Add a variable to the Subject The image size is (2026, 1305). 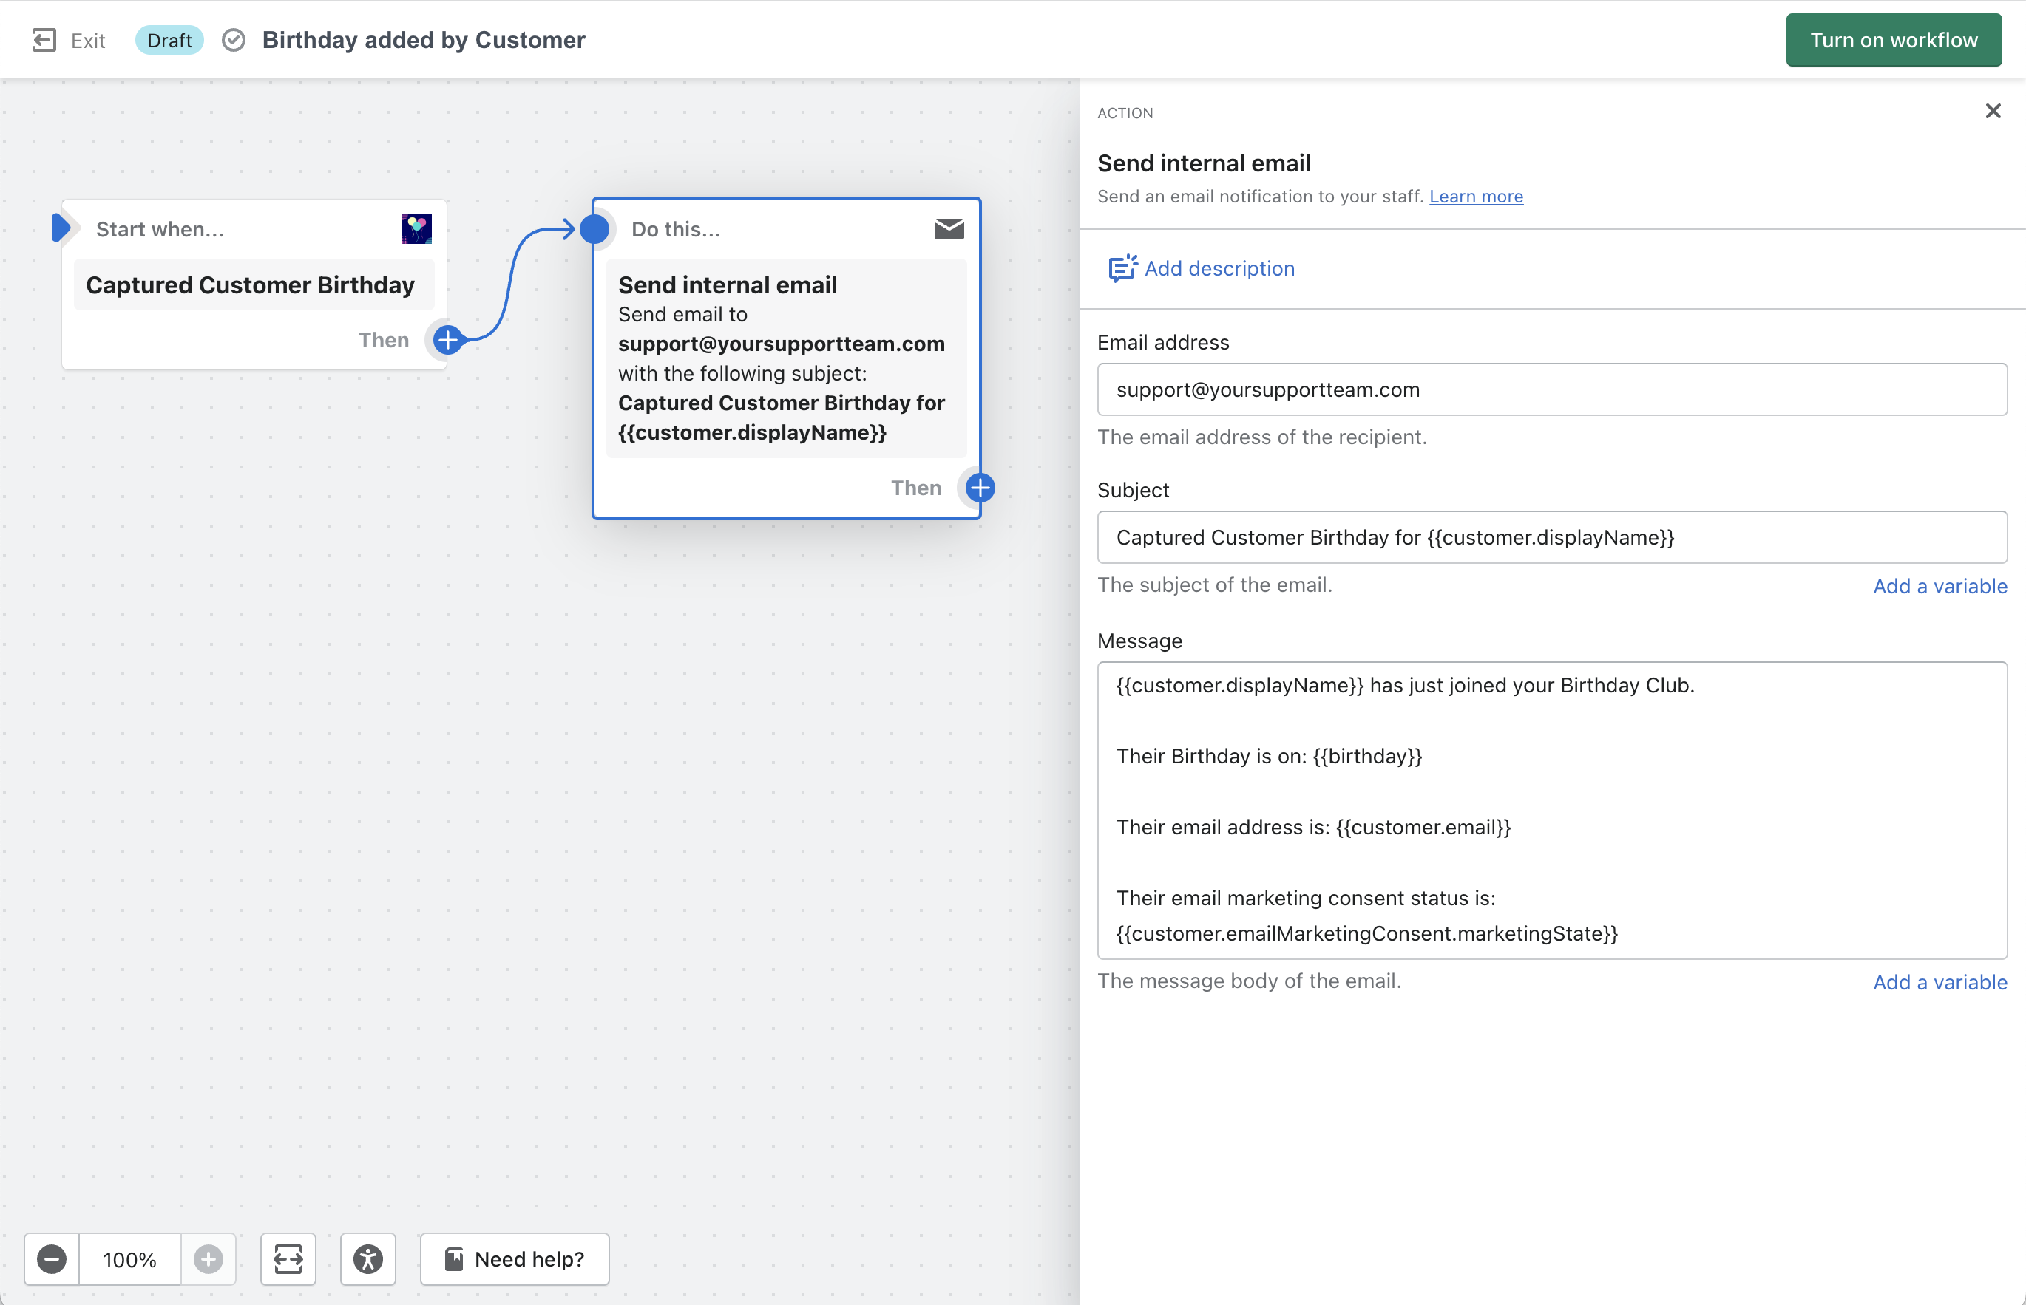[x=1939, y=585]
